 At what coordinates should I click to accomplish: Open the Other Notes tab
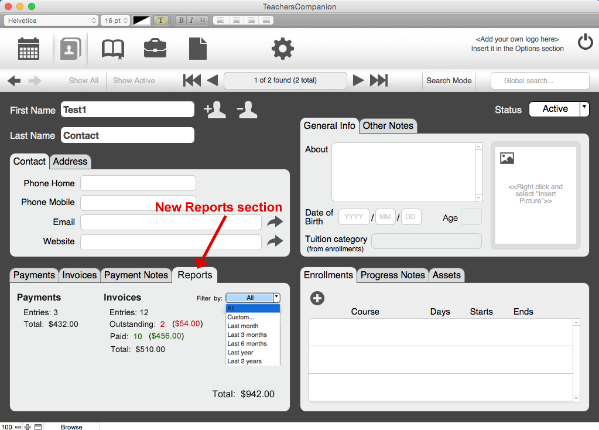point(388,126)
